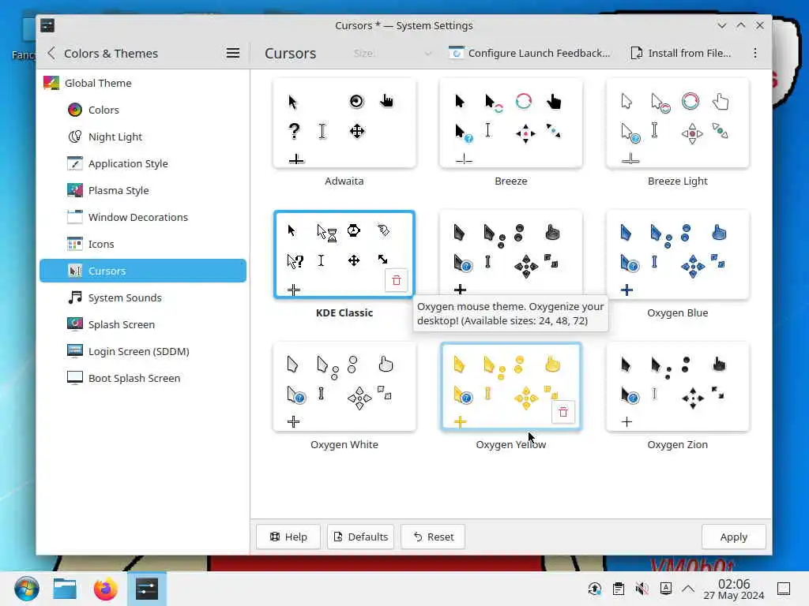Select Cursors in the sidebar
809x606 pixels.
143,271
